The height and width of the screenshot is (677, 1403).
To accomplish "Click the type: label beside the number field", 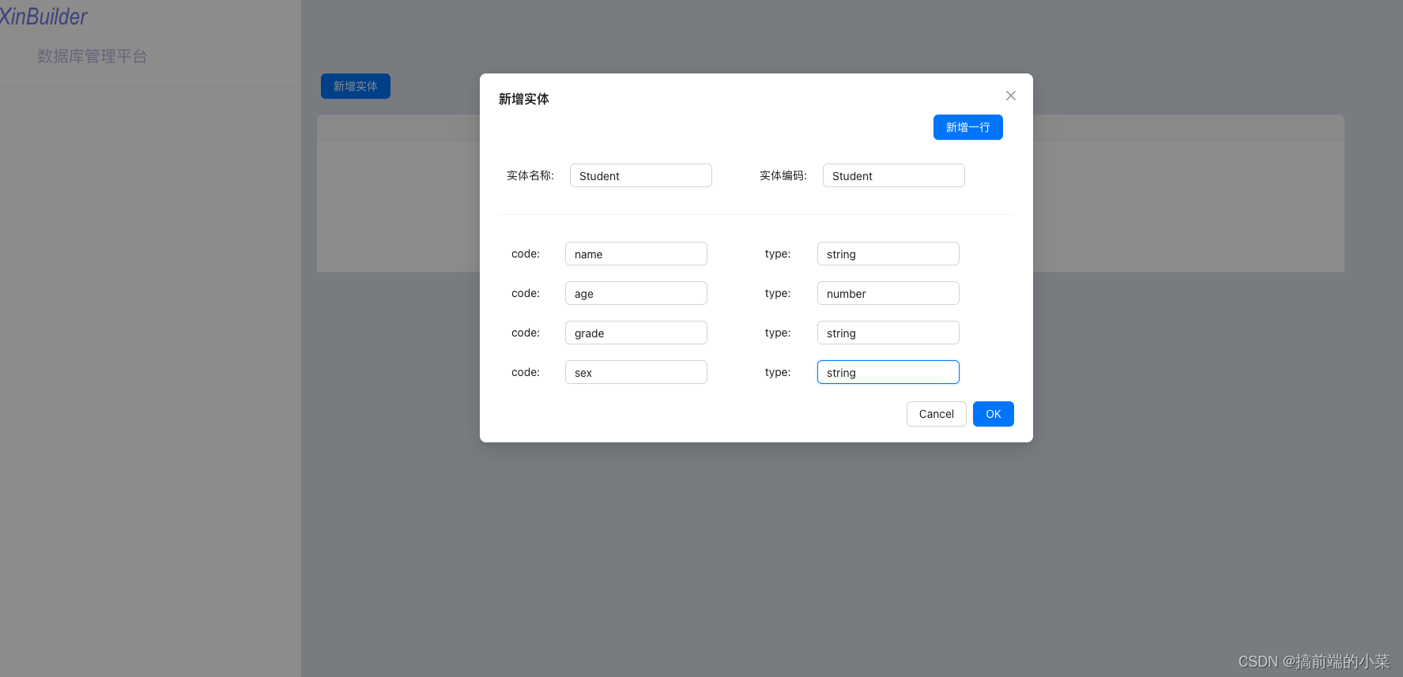I will pyautogui.click(x=778, y=293).
